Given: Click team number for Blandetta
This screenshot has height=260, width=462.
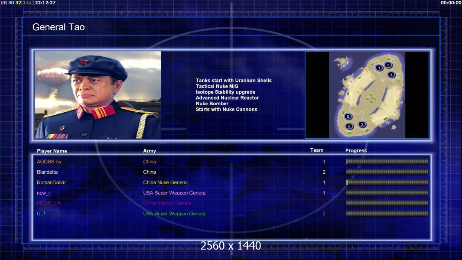Looking at the screenshot, I should (324, 172).
